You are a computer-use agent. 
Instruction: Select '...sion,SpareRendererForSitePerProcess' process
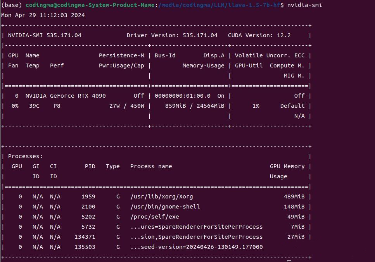[x=197, y=237]
